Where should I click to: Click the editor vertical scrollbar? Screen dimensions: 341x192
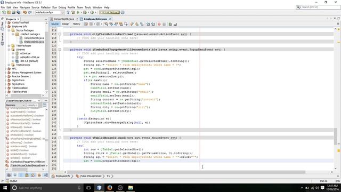click(x=336, y=137)
